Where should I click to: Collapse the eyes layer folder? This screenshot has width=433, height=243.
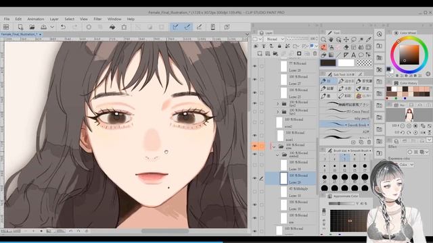[x=274, y=147]
